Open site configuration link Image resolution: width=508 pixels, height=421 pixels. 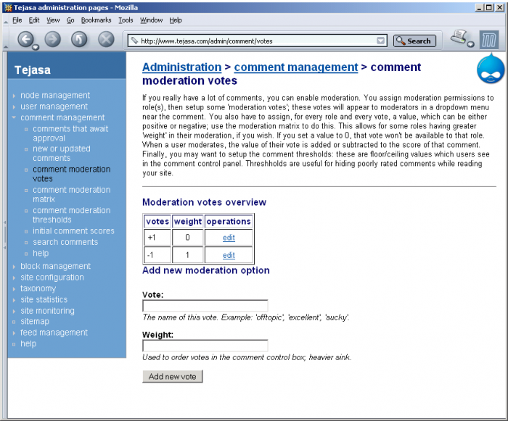click(x=52, y=278)
